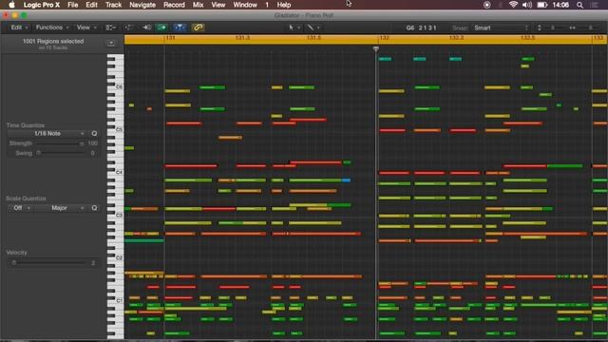Click bar 131 in the ruler

tap(170, 38)
